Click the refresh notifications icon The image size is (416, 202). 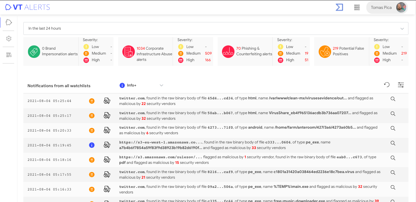tap(387, 85)
